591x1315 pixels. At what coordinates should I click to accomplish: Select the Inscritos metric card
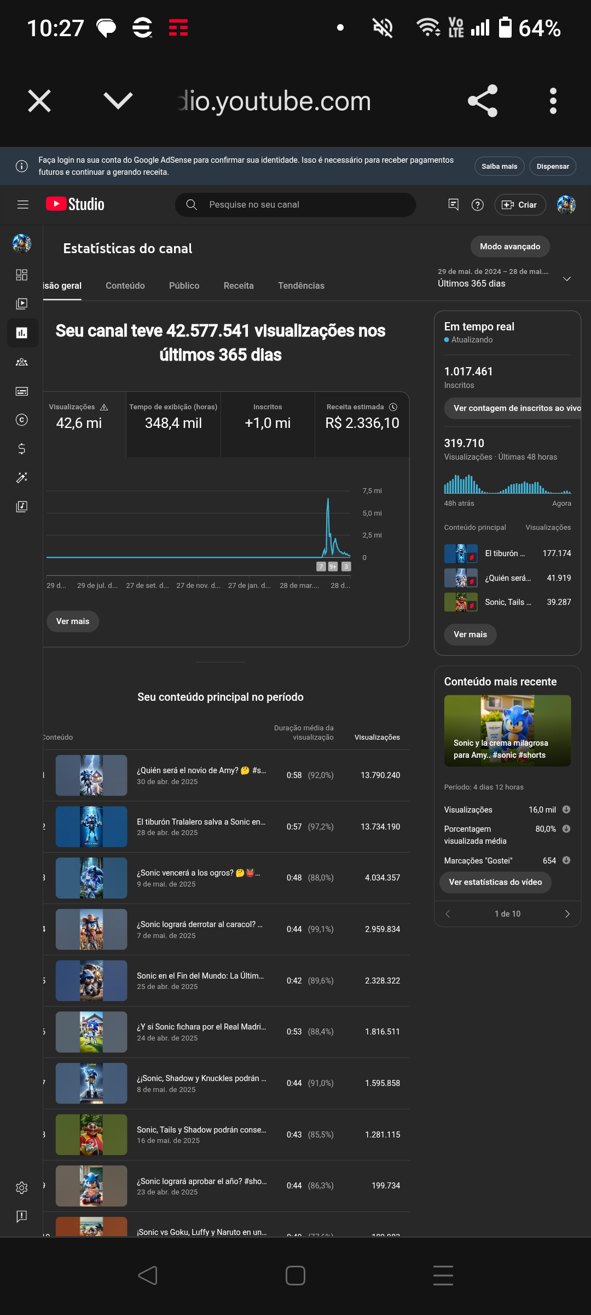point(268,424)
